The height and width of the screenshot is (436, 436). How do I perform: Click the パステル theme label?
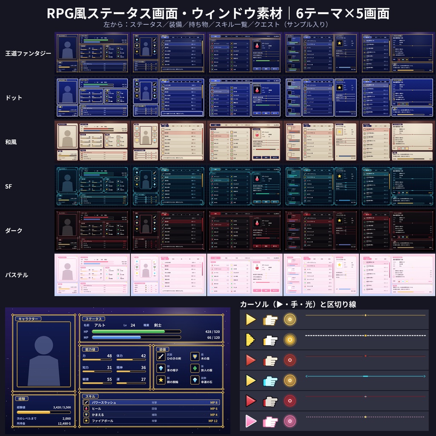click(x=17, y=275)
